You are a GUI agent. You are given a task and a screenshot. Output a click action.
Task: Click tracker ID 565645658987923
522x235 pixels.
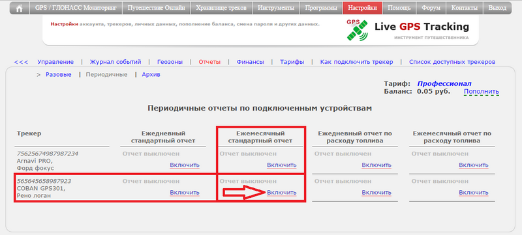[44, 181]
